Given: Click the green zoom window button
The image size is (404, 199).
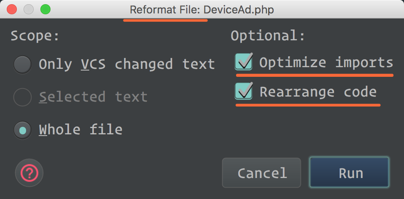Looking at the screenshot, I should tap(45, 9).
